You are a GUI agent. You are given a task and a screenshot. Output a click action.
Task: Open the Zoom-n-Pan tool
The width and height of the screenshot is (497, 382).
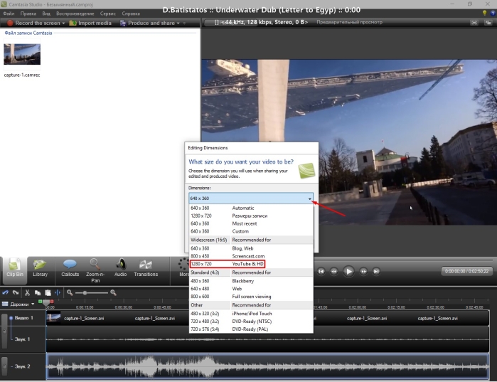[95, 270]
